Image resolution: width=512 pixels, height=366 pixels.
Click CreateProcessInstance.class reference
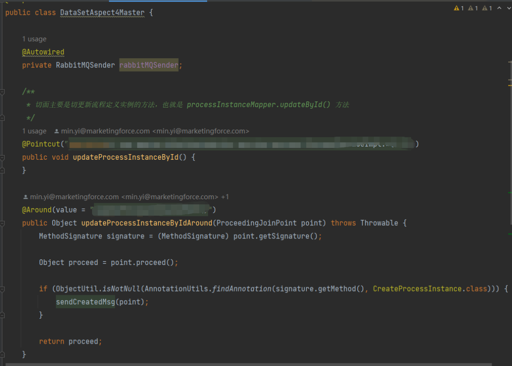[x=430, y=289]
